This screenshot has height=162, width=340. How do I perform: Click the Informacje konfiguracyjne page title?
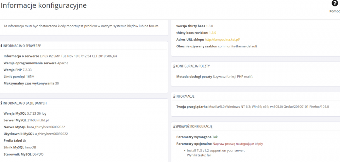[44, 5]
